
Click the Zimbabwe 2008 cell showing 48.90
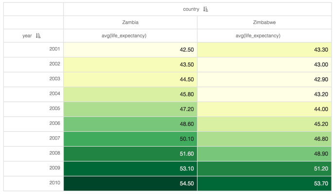click(x=264, y=154)
